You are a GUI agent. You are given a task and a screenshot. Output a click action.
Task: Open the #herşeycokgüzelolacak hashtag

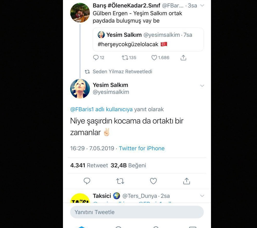(x=128, y=44)
